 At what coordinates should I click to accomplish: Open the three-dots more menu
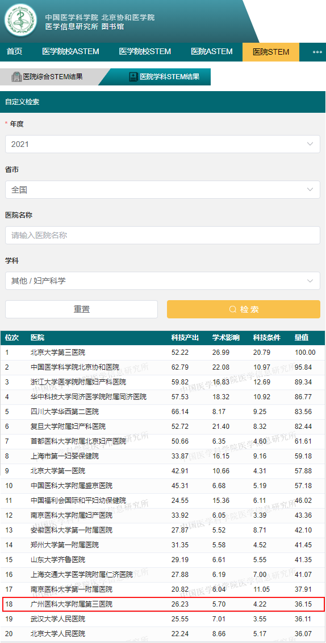[317, 52]
